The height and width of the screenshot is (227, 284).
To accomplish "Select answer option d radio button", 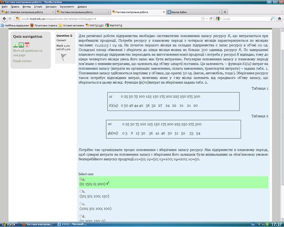I will [x=81, y=216].
